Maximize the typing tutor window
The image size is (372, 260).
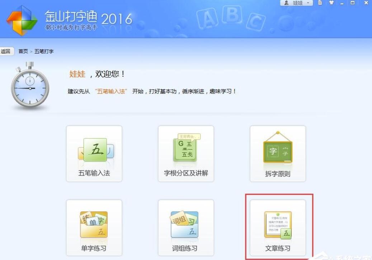[x=353, y=3]
